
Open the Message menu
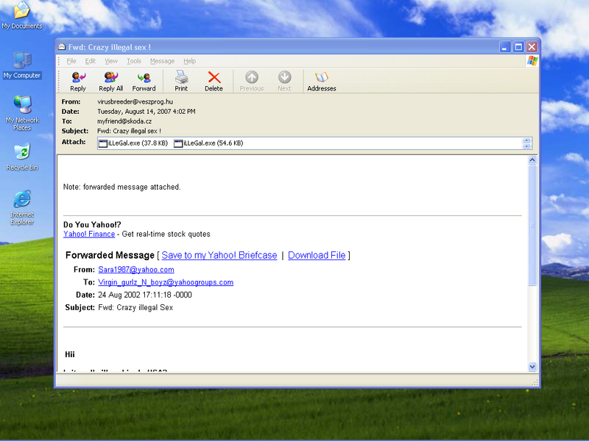162,61
